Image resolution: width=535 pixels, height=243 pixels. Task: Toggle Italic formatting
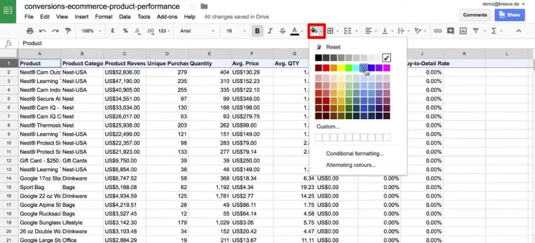(270, 31)
